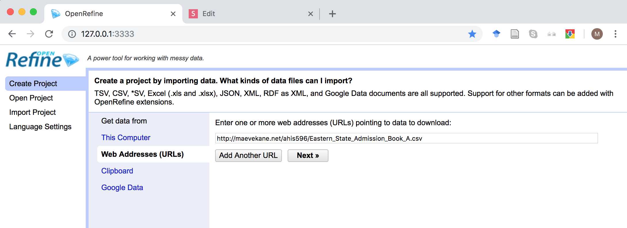Viewport: 627px width, 228px height.
Task: Click the green macOS fullscreen button
Action: pyautogui.click(x=33, y=12)
